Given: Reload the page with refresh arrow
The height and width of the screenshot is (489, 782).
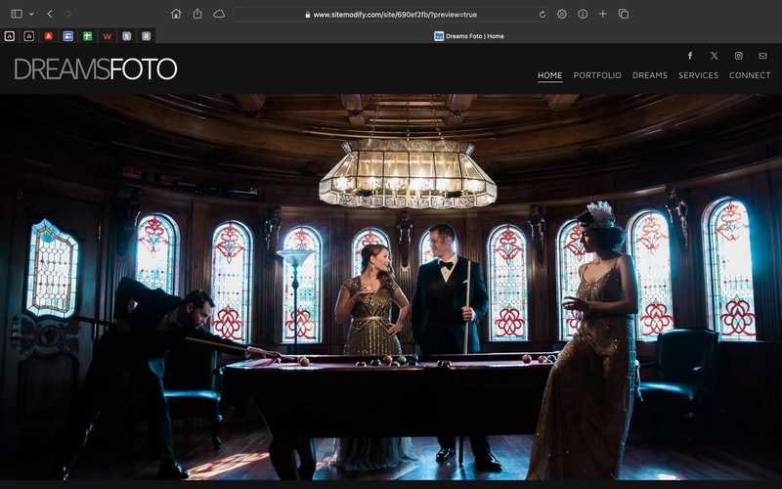Looking at the screenshot, I should (543, 15).
